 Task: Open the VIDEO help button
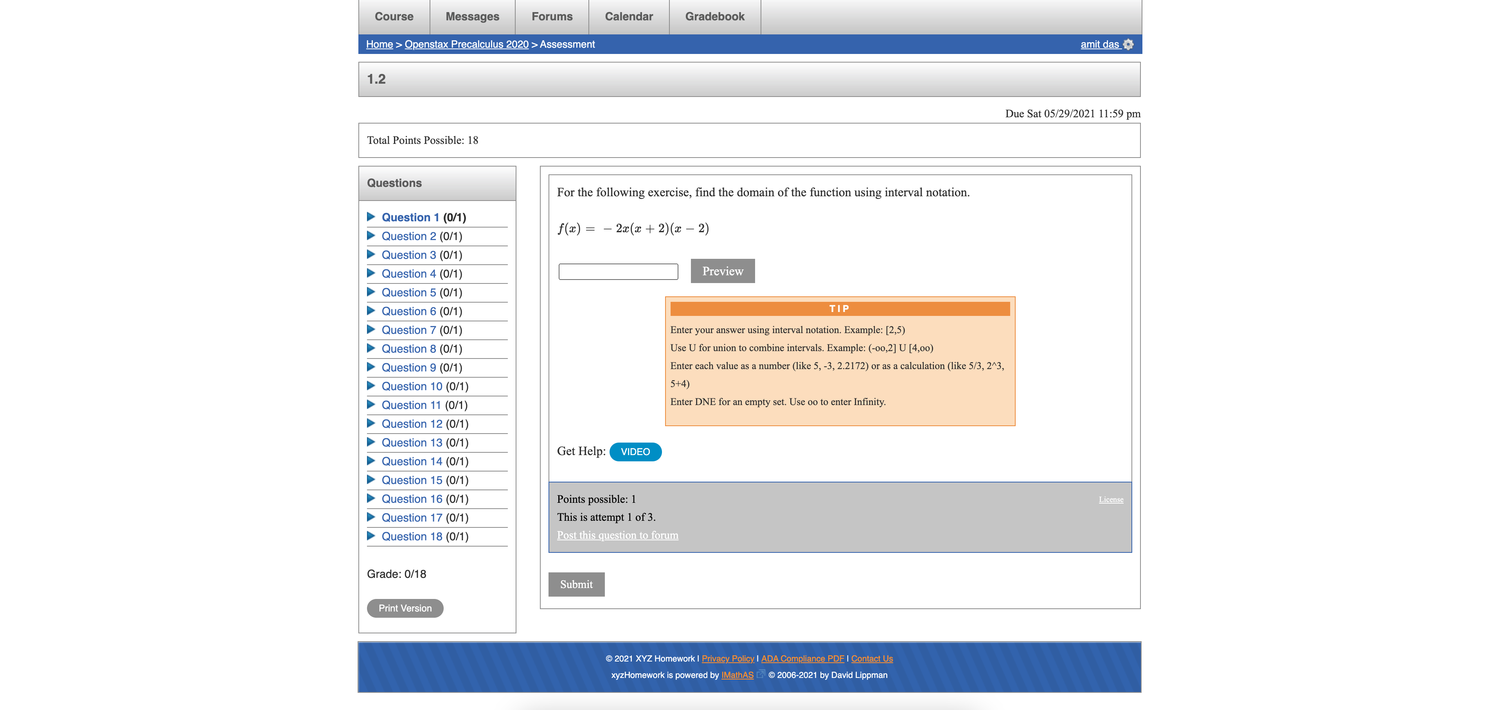[x=635, y=452]
